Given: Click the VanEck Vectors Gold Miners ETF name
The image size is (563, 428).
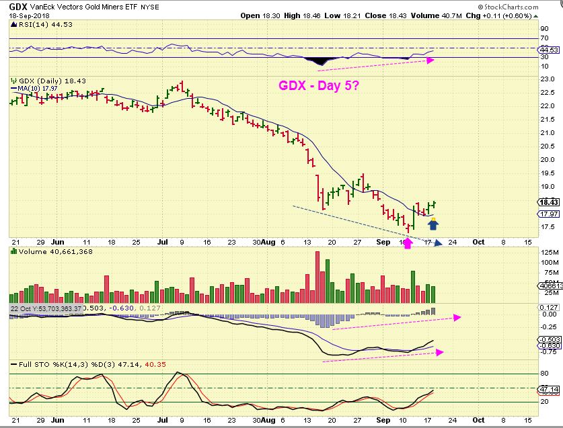Looking at the screenshot, I should (x=83, y=7).
